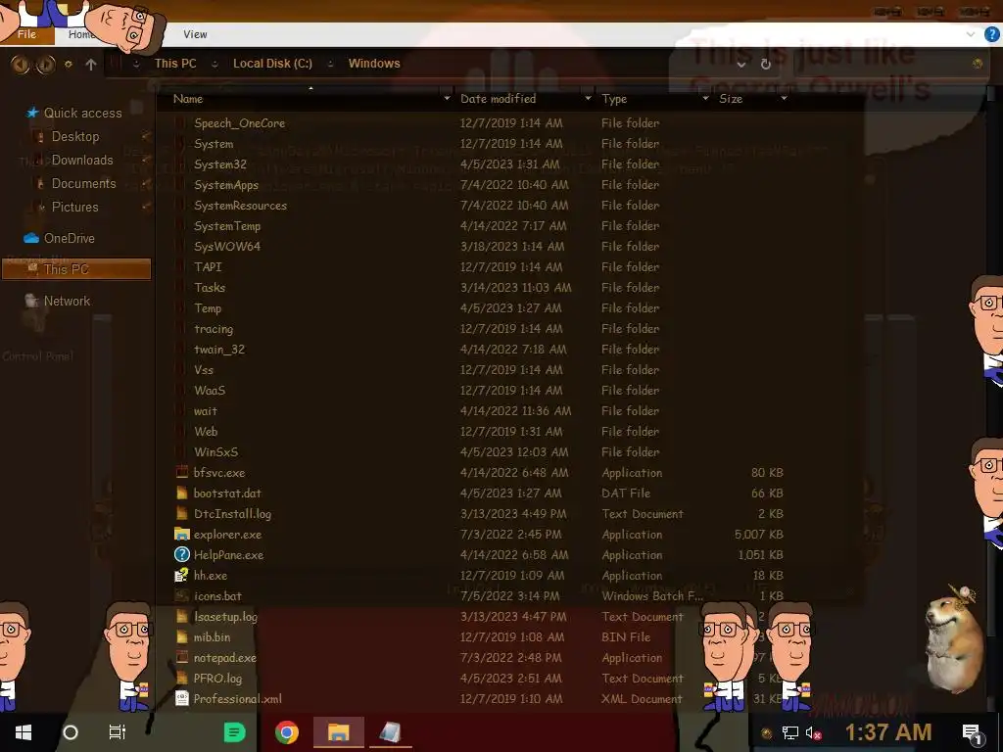Click the bfsvc.exe file icon
Image resolution: width=1003 pixels, height=752 pixels.
tap(182, 473)
